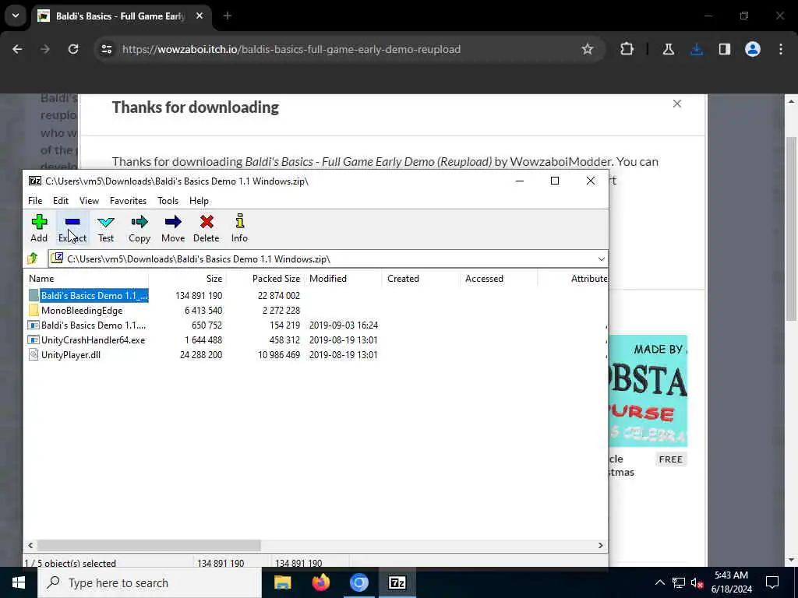
Task: Reload the itch.io page
Action: point(73,49)
